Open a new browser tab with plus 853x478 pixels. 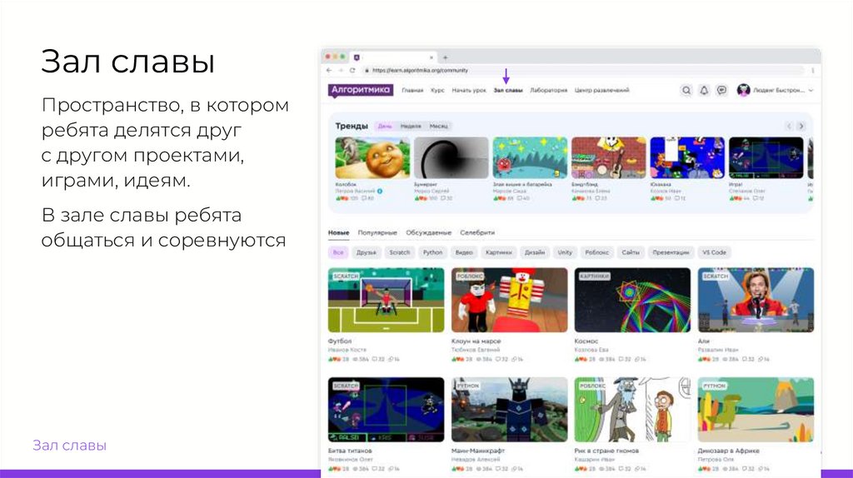click(445, 57)
